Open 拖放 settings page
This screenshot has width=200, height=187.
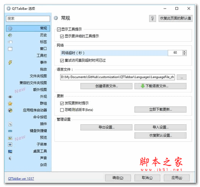(x=44, y=69)
